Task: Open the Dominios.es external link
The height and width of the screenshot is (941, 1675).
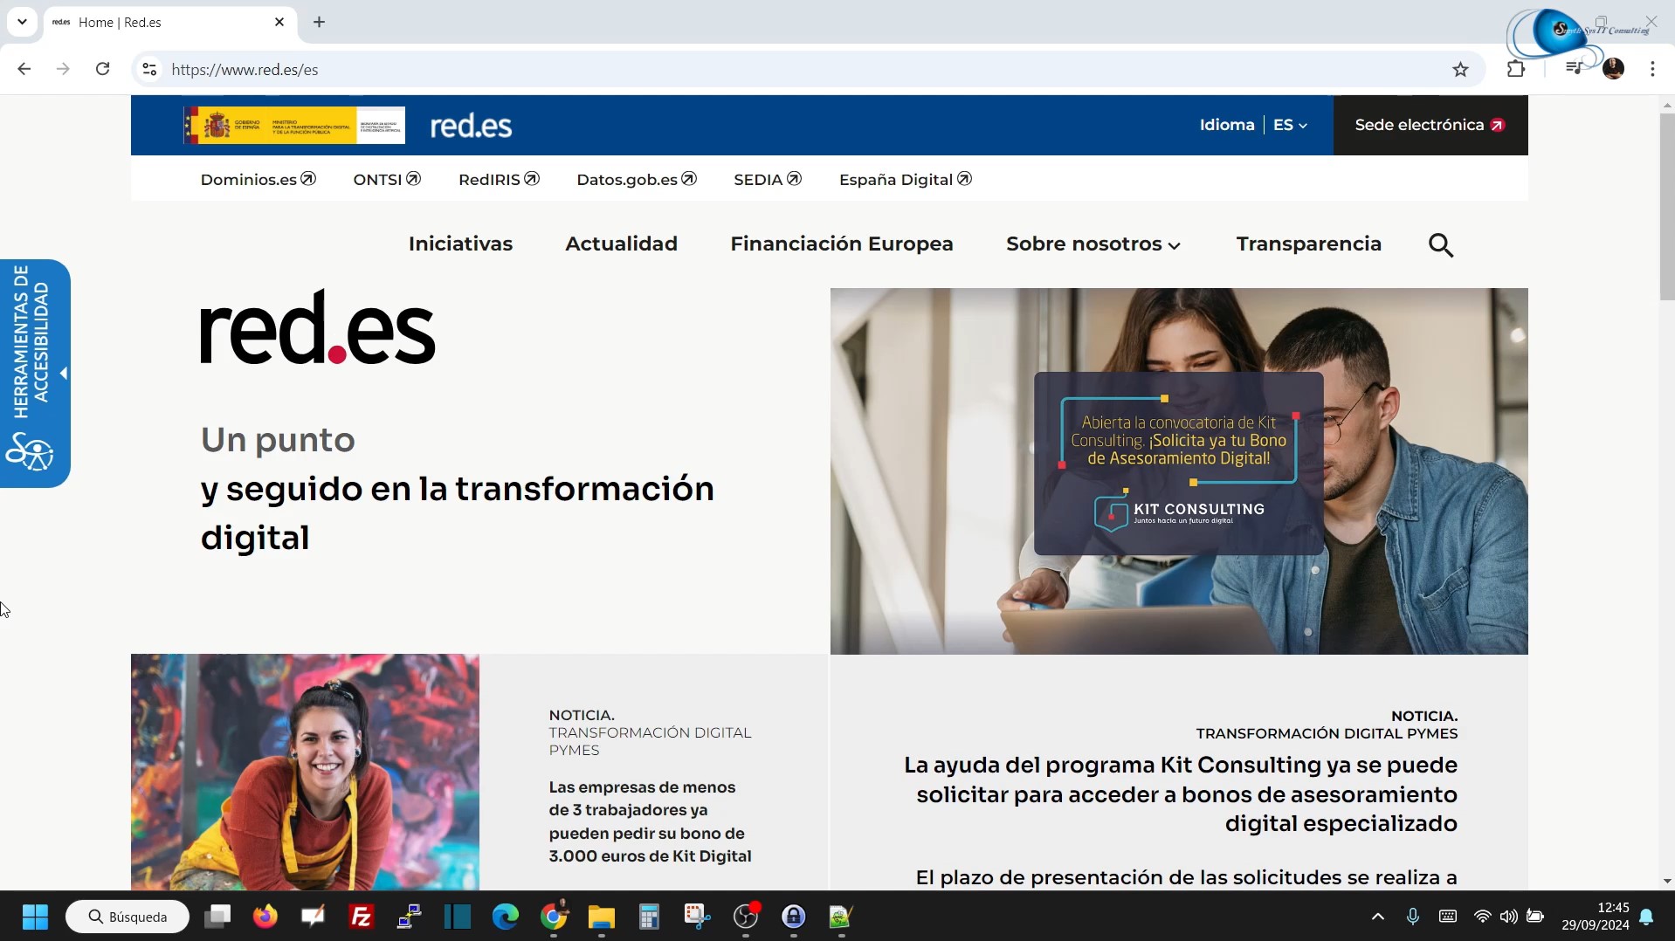Action: pos(258,180)
